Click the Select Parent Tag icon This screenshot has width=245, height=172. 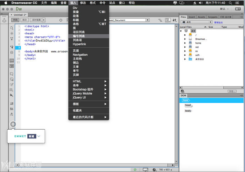click(12, 47)
